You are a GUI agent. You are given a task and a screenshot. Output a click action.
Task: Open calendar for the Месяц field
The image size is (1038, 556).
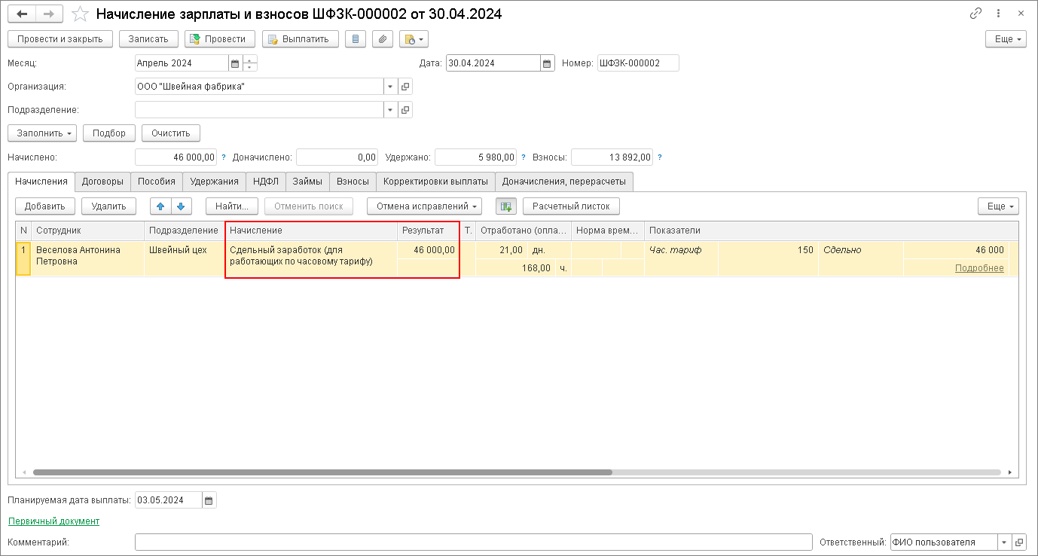(x=234, y=63)
